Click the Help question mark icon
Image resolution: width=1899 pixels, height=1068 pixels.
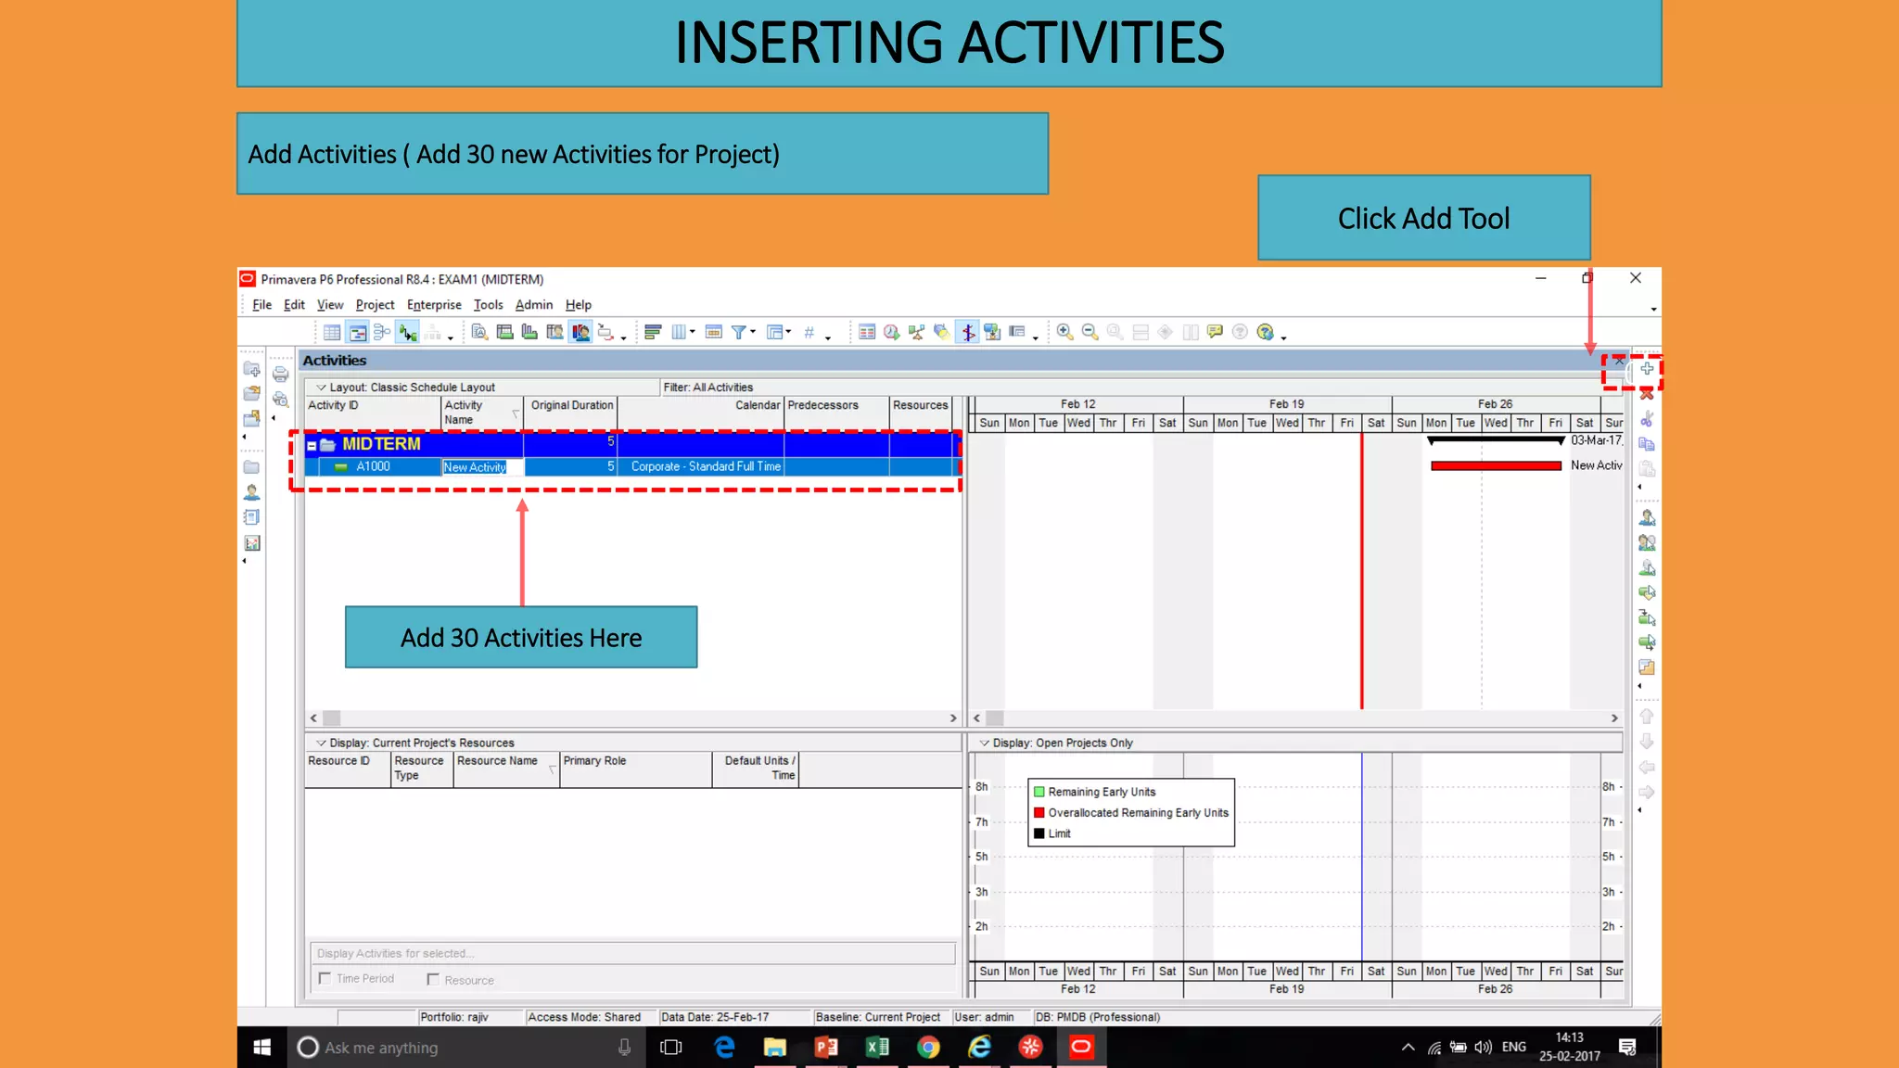(x=1265, y=332)
